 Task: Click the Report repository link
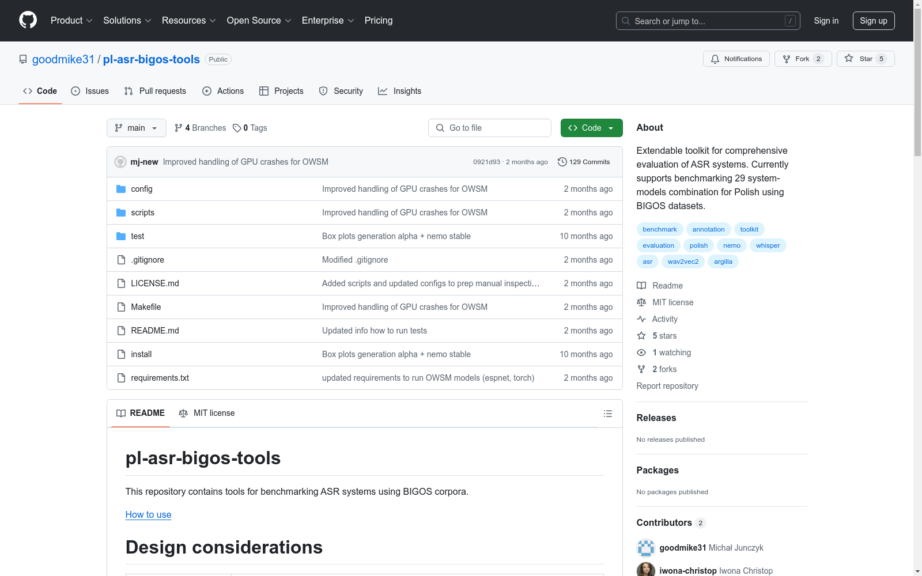tap(667, 386)
